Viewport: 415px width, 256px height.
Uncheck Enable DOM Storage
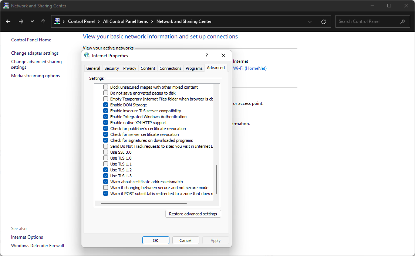106,105
